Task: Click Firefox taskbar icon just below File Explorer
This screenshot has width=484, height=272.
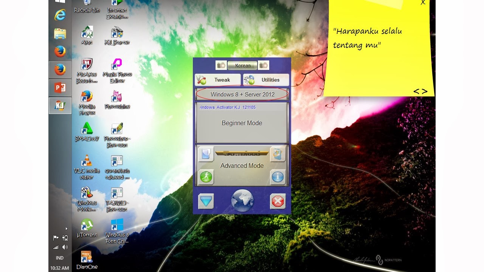Action: (x=60, y=52)
